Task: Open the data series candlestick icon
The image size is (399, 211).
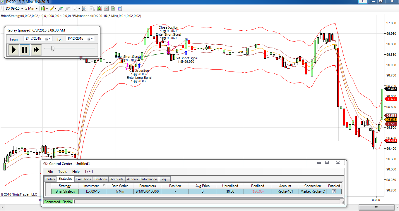Action: coord(100,8)
